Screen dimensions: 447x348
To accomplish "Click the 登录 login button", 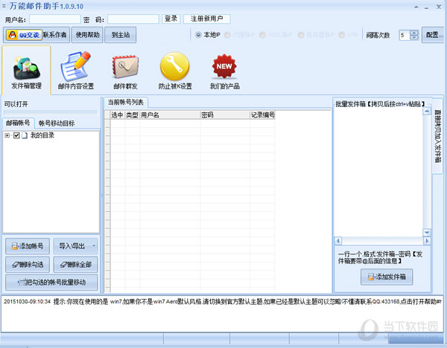I will pos(171,19).
